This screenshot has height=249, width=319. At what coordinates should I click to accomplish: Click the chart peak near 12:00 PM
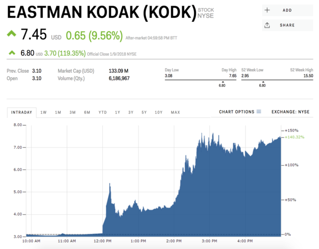click(110, 184)
